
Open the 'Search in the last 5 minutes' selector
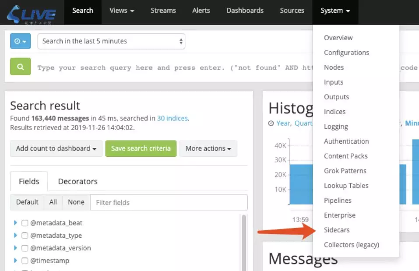111,41
